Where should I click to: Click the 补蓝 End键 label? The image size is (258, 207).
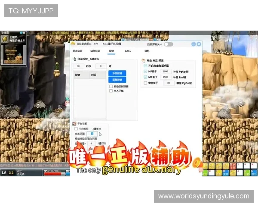pos(180,77)
